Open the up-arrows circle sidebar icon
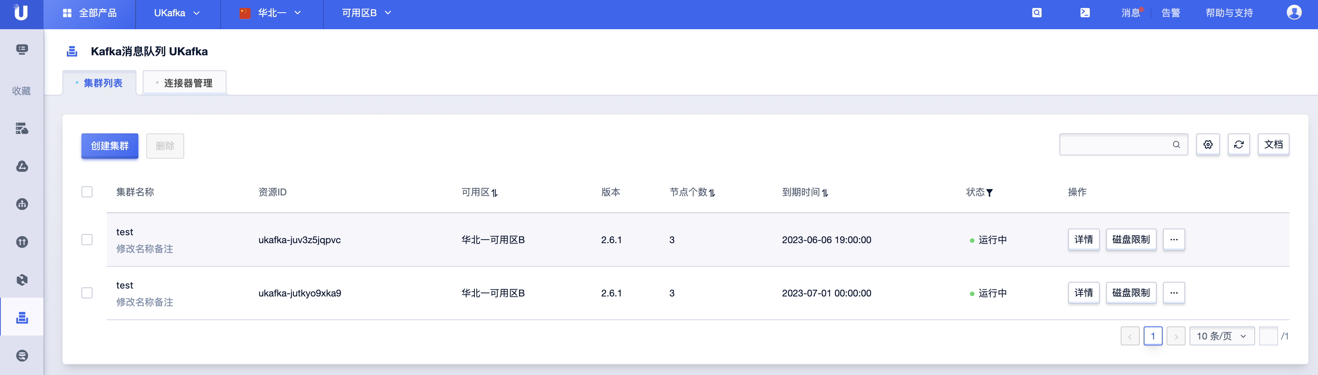The height and width of the screenshot is (375, 1318). pyautogui.click(x=22, y=242)
